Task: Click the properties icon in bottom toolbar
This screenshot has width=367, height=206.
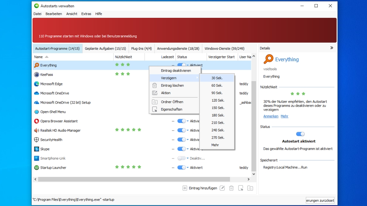Action: (241, 188)
